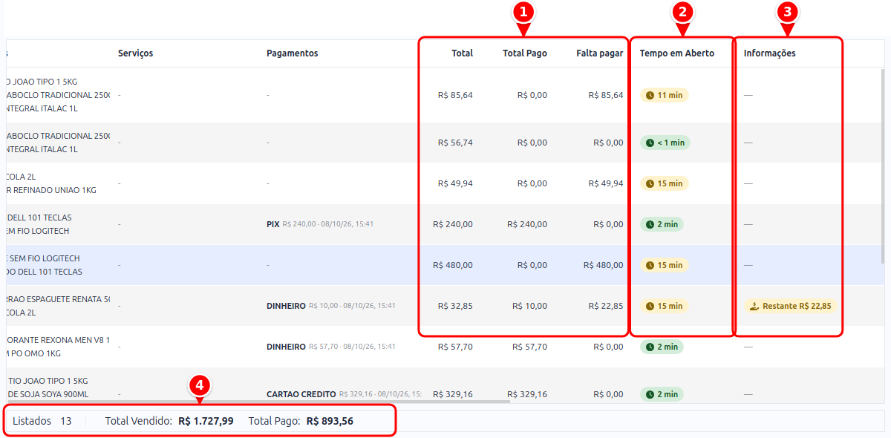Click the DINHEIRO R$ 57,70 payment entry

(x=331, y=347)
